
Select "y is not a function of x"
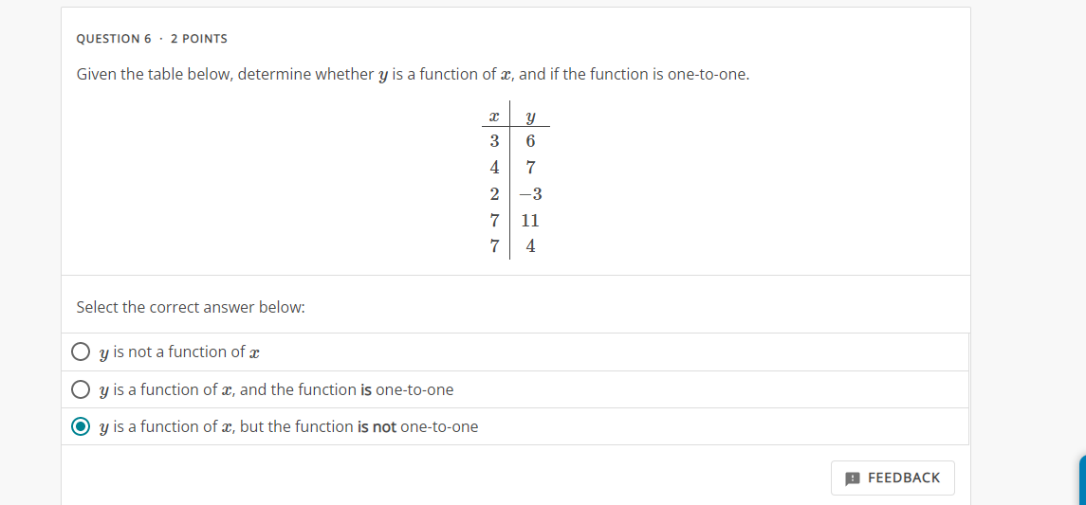point(82,352)
